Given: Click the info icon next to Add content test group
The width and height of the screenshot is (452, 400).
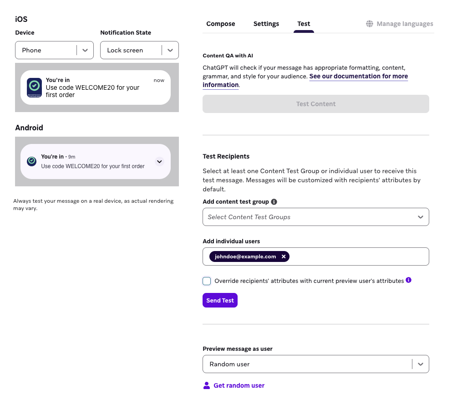Looking at the screenshot, I should click(x=274, y=202).
